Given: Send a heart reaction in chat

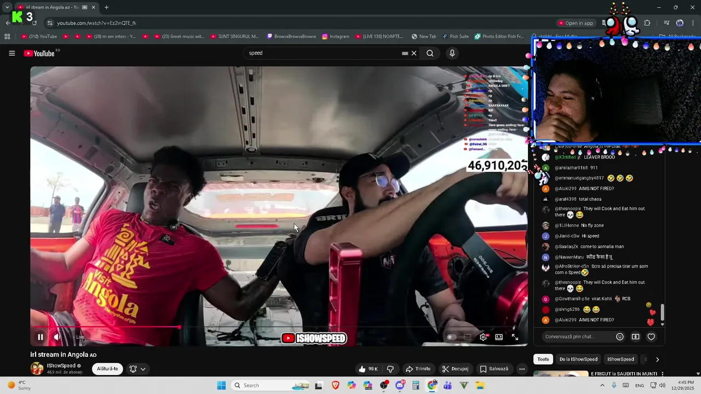Looking at the screenshot, I should [x=651, y=337].
